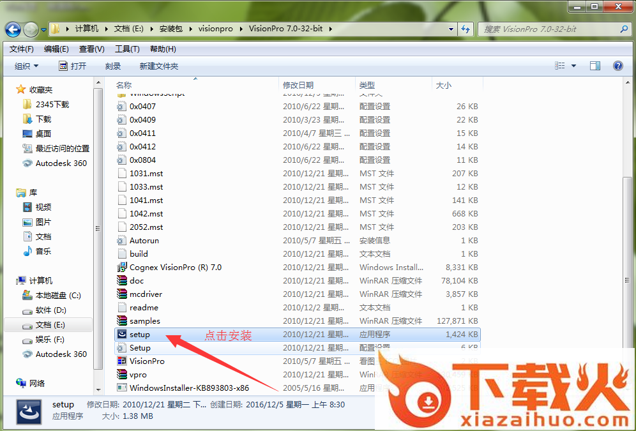
Task: Open the 帮助(H) menu
Action: click(x=163, y=49)
